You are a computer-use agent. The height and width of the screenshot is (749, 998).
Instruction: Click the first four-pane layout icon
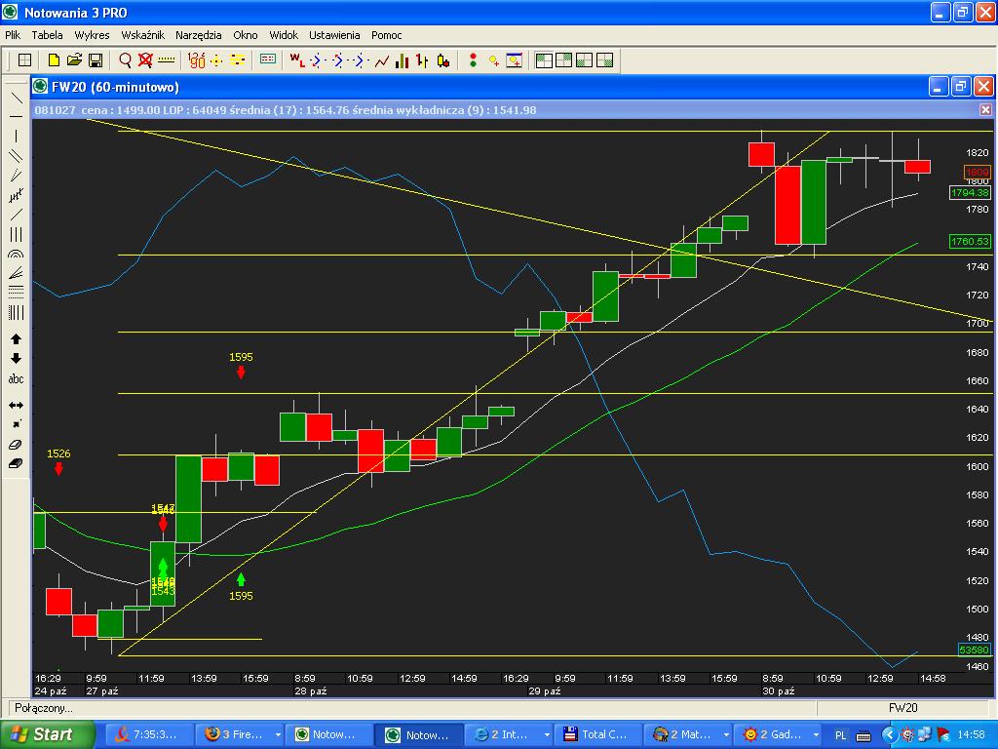pyautogui.click(x=544, y=60)
